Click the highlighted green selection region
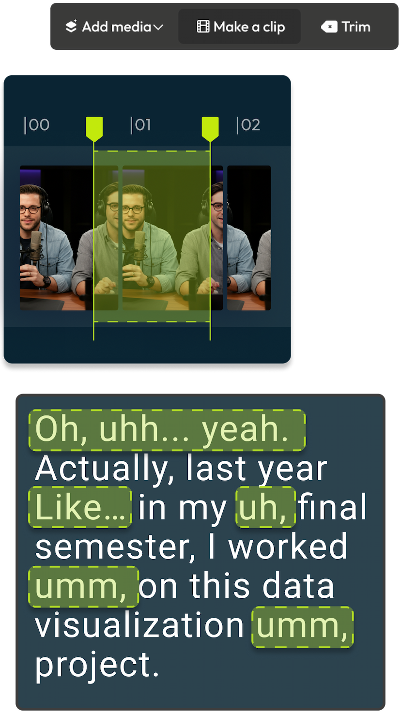401x713 pixels. pos(152,236)
